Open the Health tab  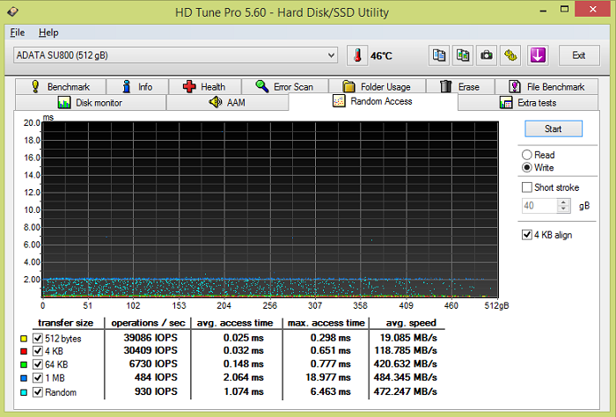click(205, 87)
